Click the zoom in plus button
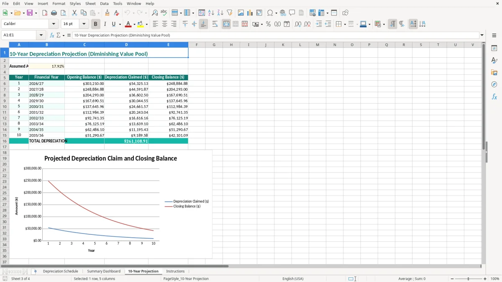This screenshot has width=502, height=282. pyautogui.click(x=485, y=279)
